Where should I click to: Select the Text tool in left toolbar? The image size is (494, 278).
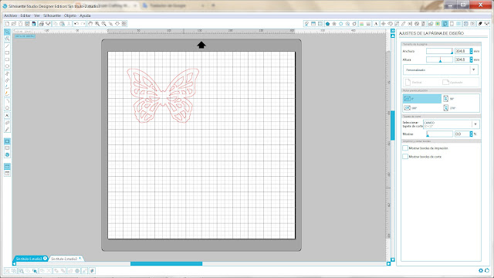7,115
